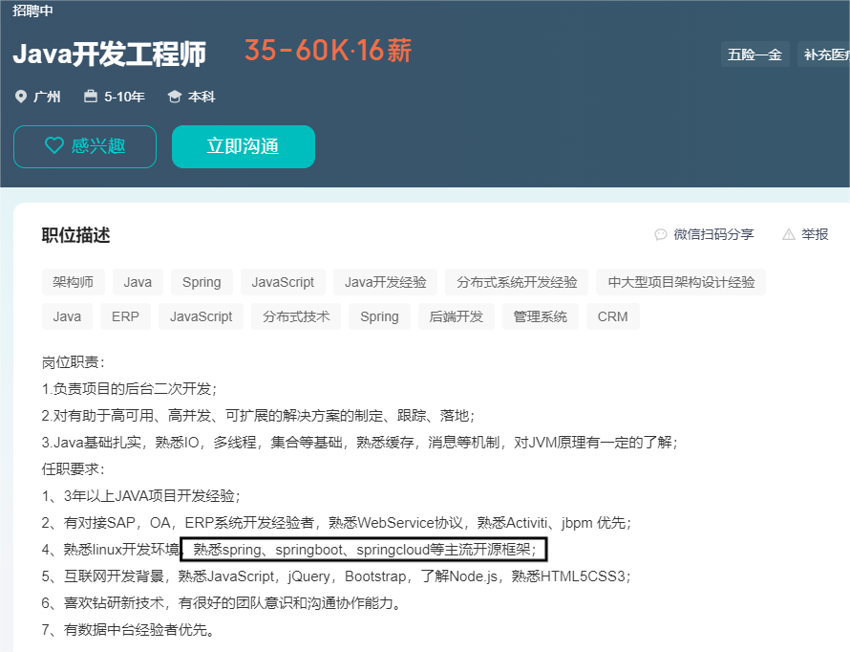Viewport: 850px width, 652px height.
Task: Click the line 喜欢钻研新技术
Action: (223, 602)
